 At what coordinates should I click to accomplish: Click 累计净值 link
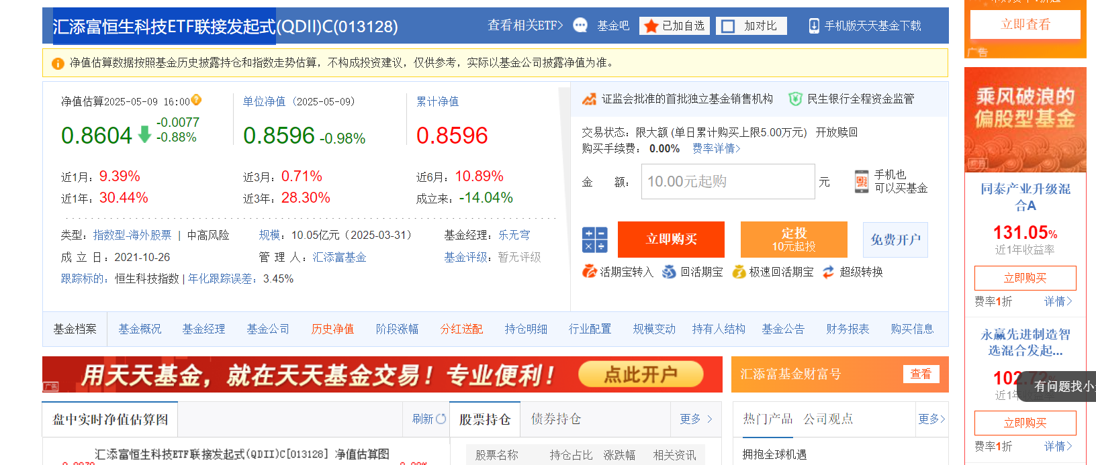tap(438, 101)
